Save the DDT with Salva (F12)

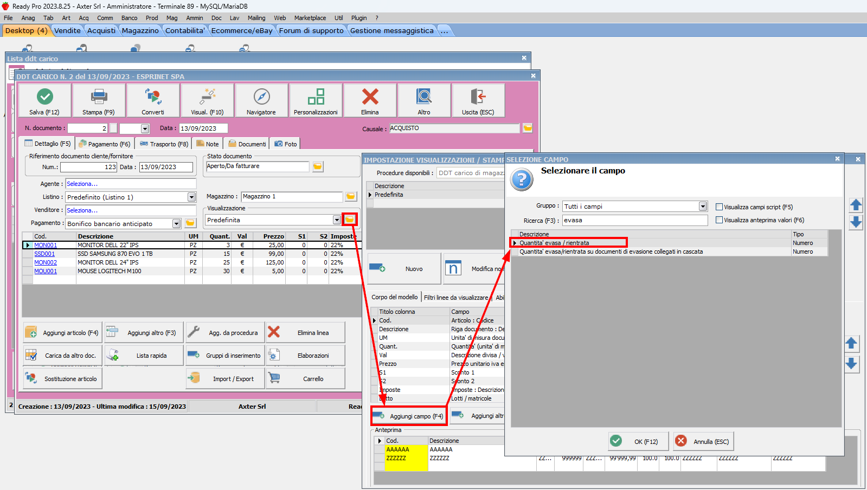click(x=44, y=100)
